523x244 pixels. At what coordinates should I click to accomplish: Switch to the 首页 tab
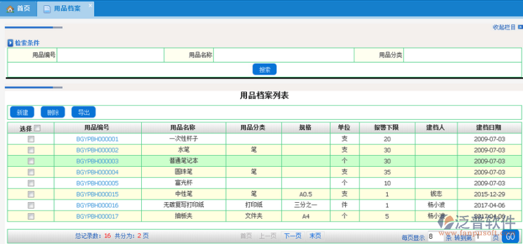[19, 9]
